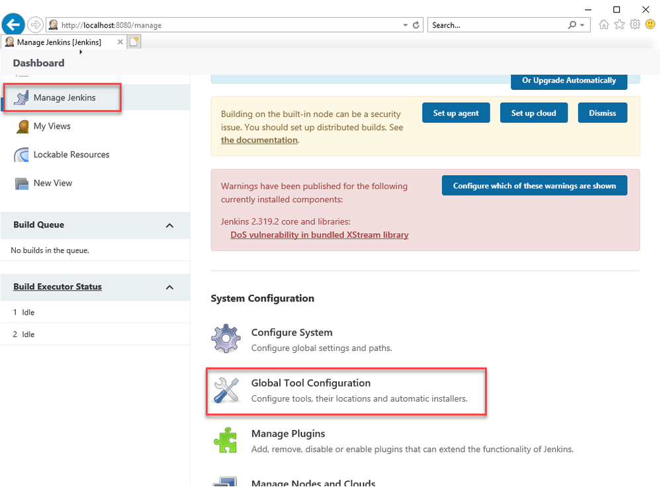Click the Set up cloud button
661x487 pixels.
pyautogui.click(x=533, y=113)
